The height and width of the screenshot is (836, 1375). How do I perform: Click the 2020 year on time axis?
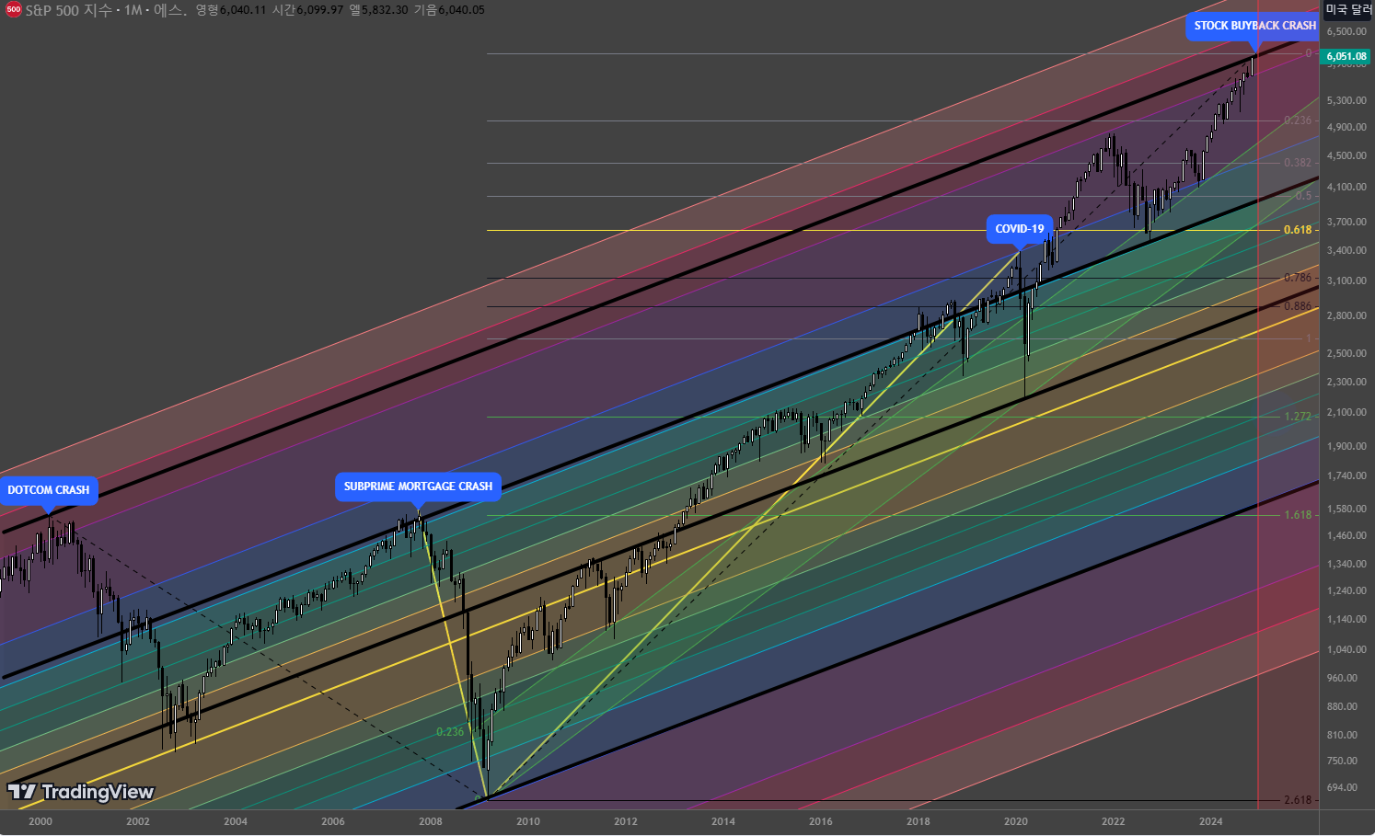click(1016, 821)
